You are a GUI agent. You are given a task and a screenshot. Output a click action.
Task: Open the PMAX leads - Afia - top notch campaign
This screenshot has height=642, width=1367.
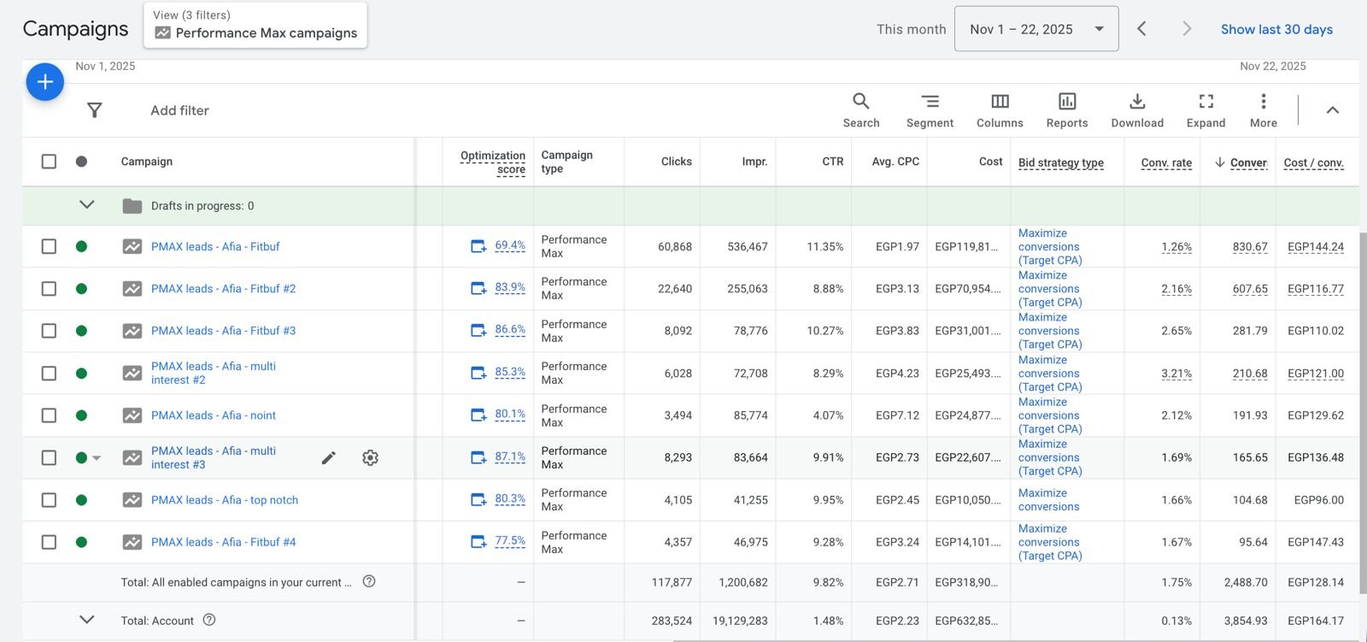coord(225,500)
